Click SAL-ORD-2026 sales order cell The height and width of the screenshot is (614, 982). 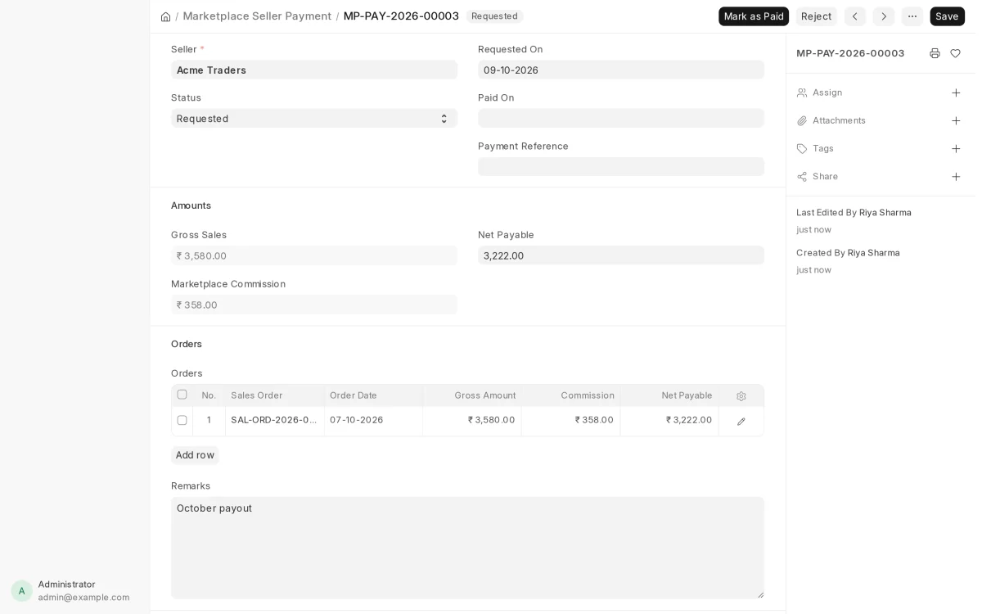[x=274, y=420]
